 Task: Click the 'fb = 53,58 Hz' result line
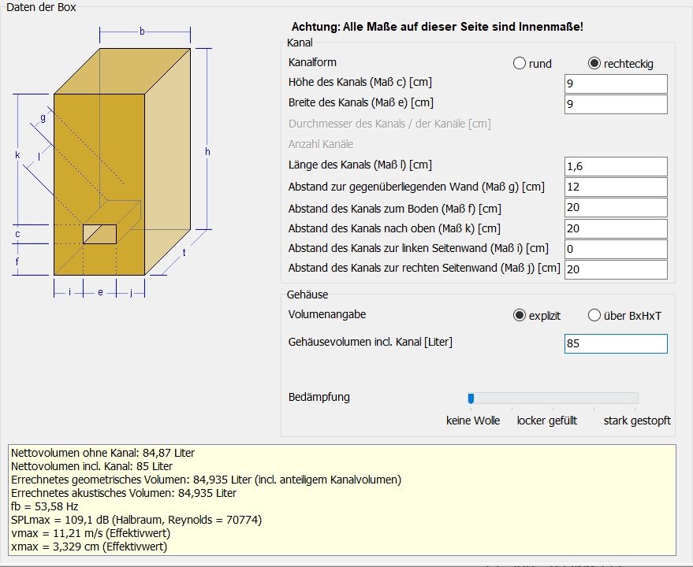point(45,506)
